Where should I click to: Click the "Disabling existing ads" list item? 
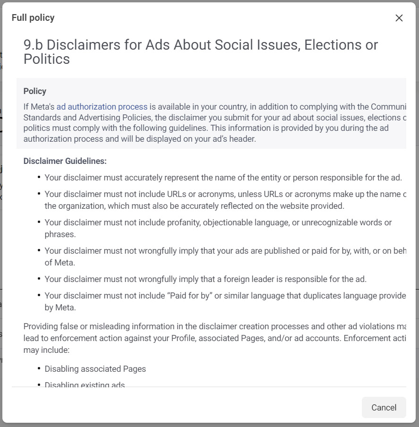click(85, 384)
